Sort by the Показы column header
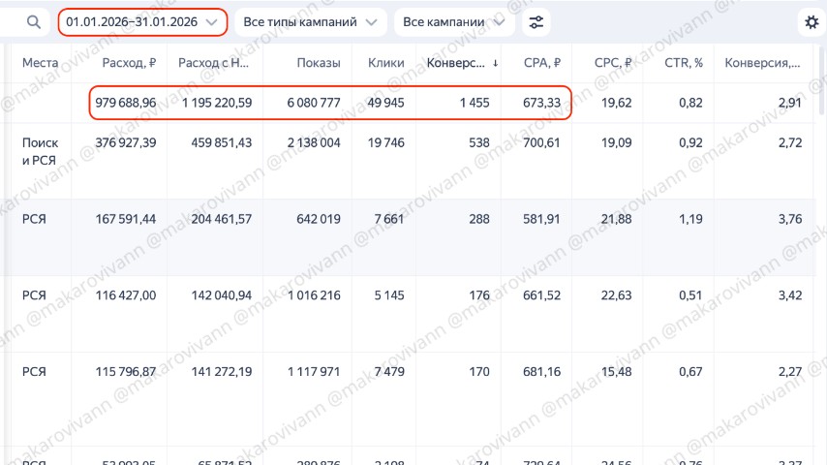 tap(319, 64)
